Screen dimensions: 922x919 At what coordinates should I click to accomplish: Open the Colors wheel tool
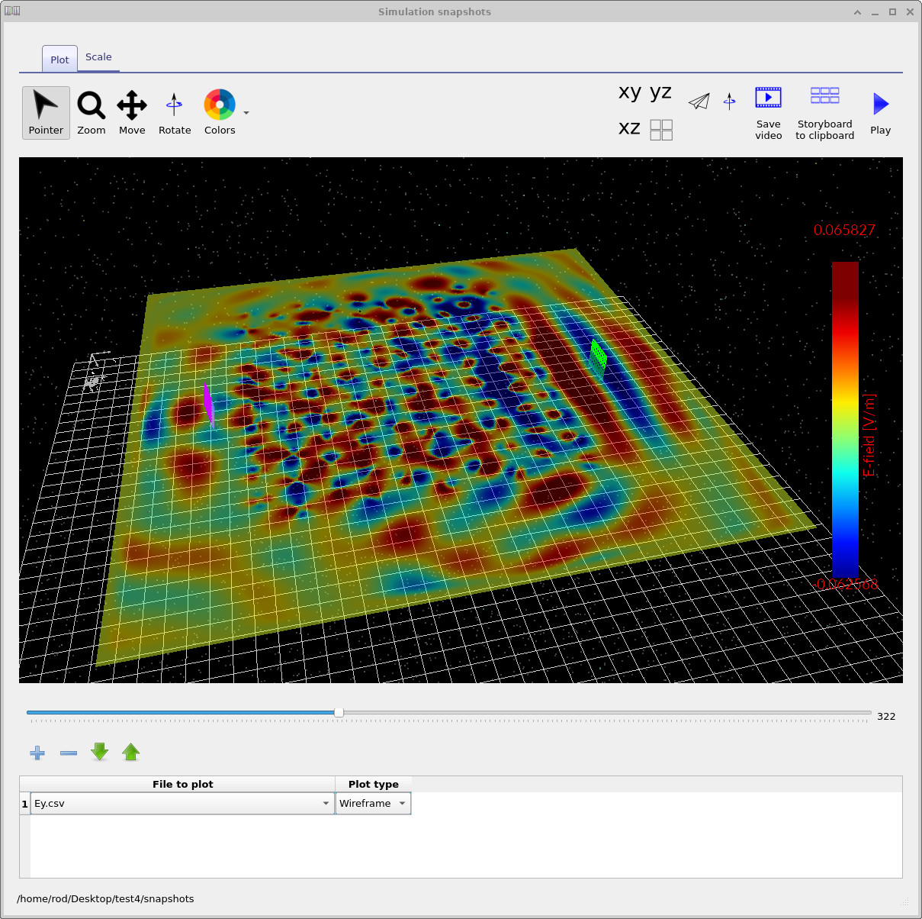pos(220,112)
